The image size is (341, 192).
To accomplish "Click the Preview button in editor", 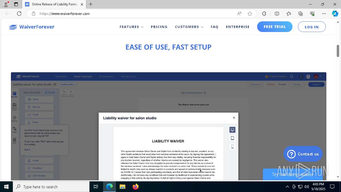I will (x=297, y=85).
